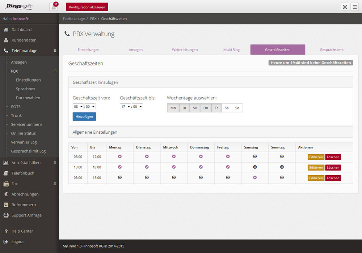362x253 pixels.
Task: Click the Geschäftszeit hinzufügen panel header
Action: (211, 82)
